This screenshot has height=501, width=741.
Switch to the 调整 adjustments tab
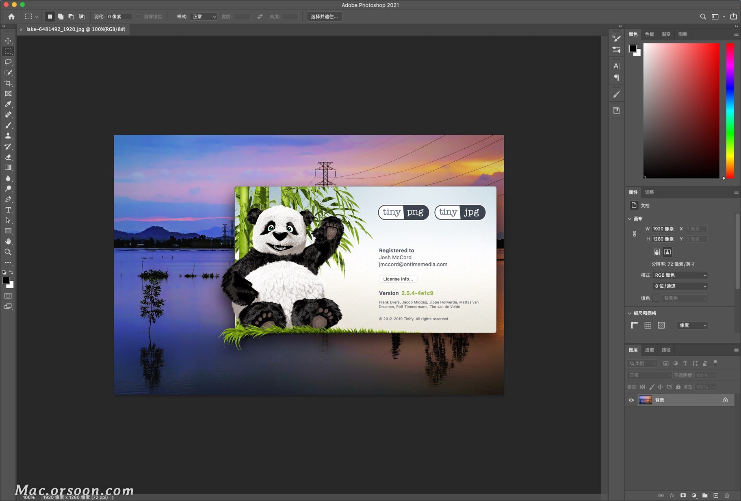(x=650, y=192)
